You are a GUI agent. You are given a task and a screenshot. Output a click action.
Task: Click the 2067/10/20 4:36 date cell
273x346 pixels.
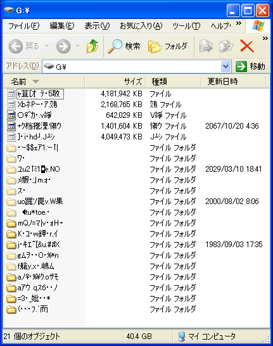[x=232, y=126]
